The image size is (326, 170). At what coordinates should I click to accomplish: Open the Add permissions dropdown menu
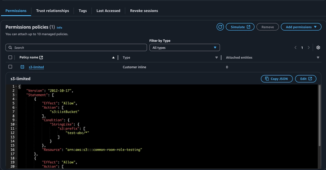[301, 27]
